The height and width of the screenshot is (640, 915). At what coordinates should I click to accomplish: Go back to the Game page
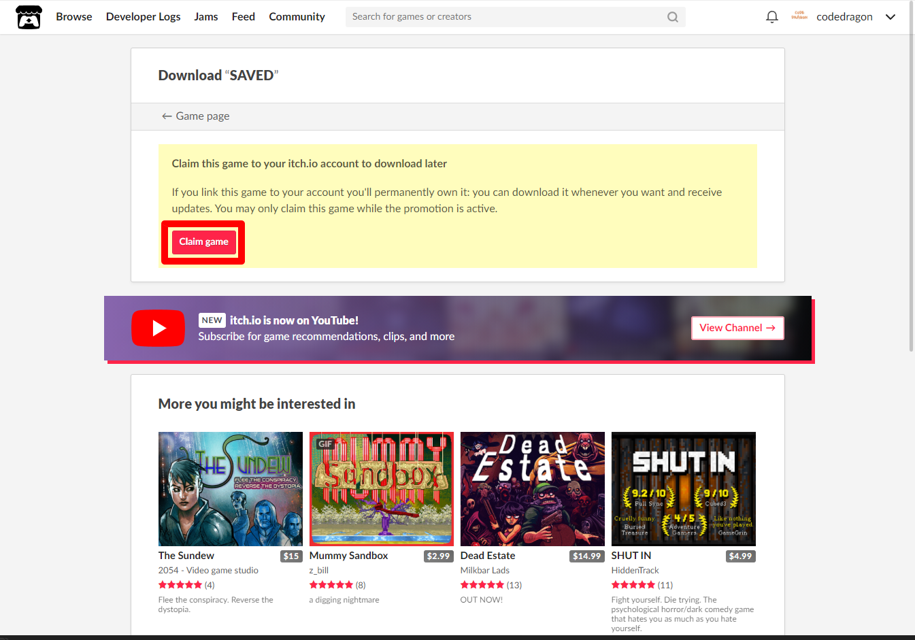(195, 116)
